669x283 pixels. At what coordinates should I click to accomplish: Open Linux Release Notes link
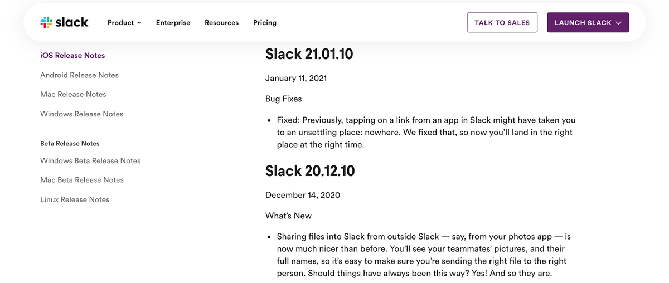coord(75,199)
